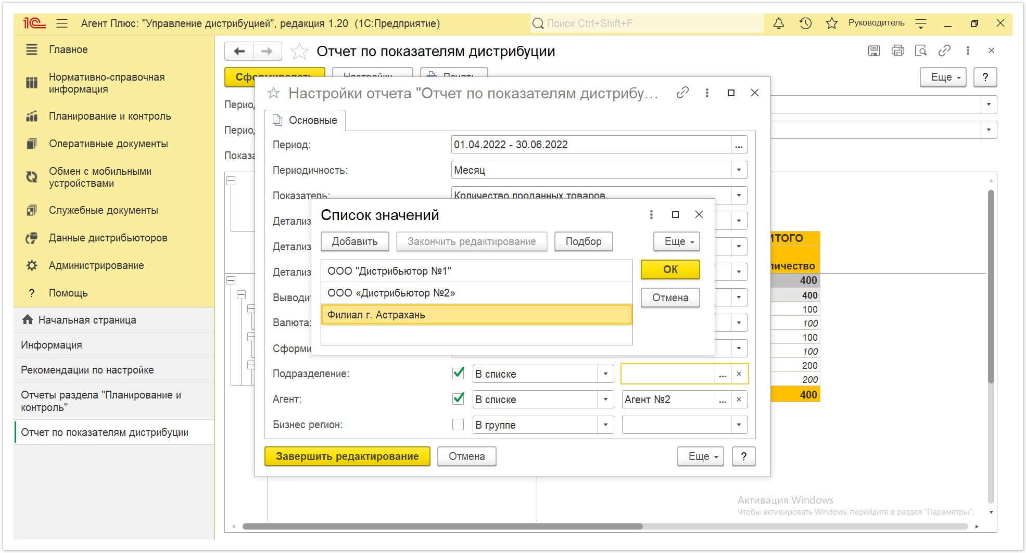
Task: Click Завершить редактирование button
Action: coord(347,456)
